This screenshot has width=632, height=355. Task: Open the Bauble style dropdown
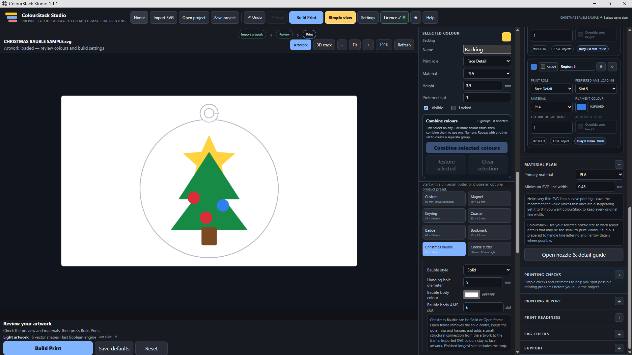(487, 270)
